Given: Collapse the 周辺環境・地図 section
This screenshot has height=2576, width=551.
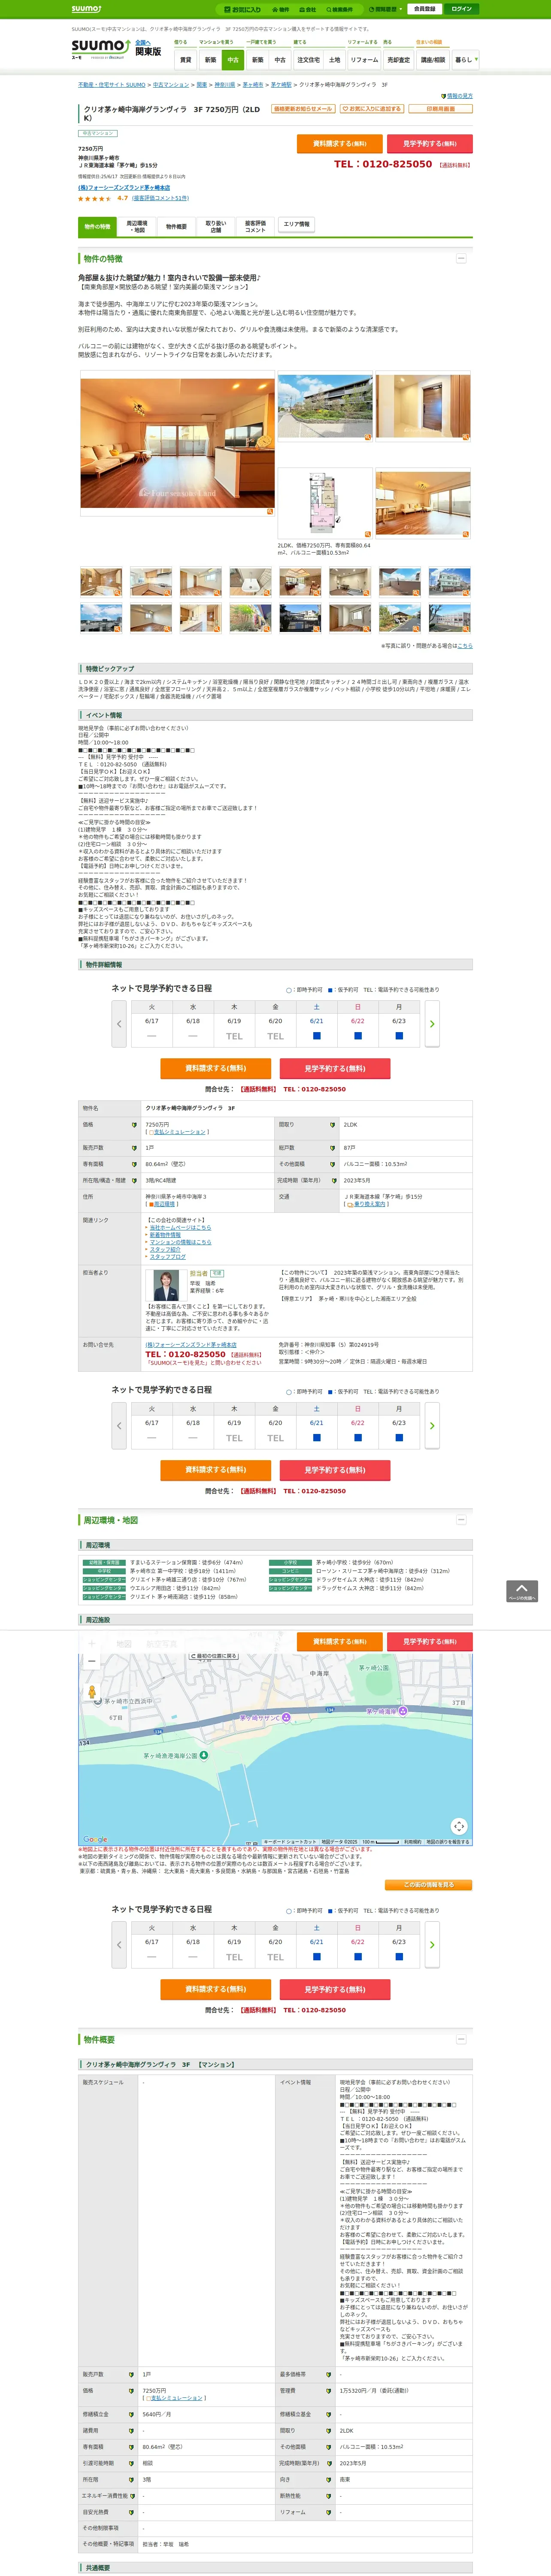Looking at the screenshot, I should 461,1520.
